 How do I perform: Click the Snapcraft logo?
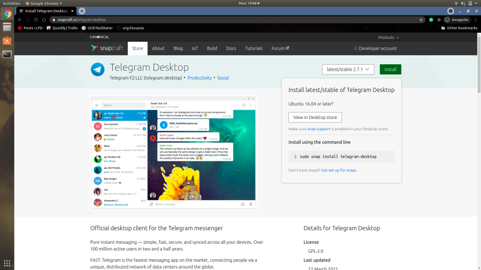pyautogui.click(x=107, y=48)
